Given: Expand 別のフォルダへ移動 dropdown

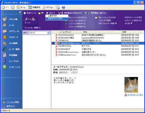Looking at the screenshot, I should (108, 23).
